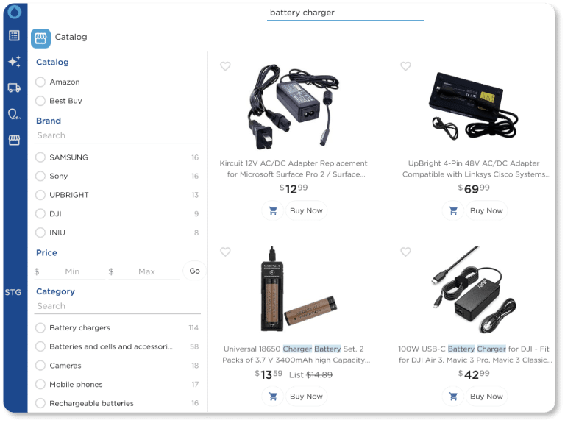The height and width of the screenshot is (423, 565).
Task: Favorite the 100W USB-C DJI charger
Action: click(405, 252)
